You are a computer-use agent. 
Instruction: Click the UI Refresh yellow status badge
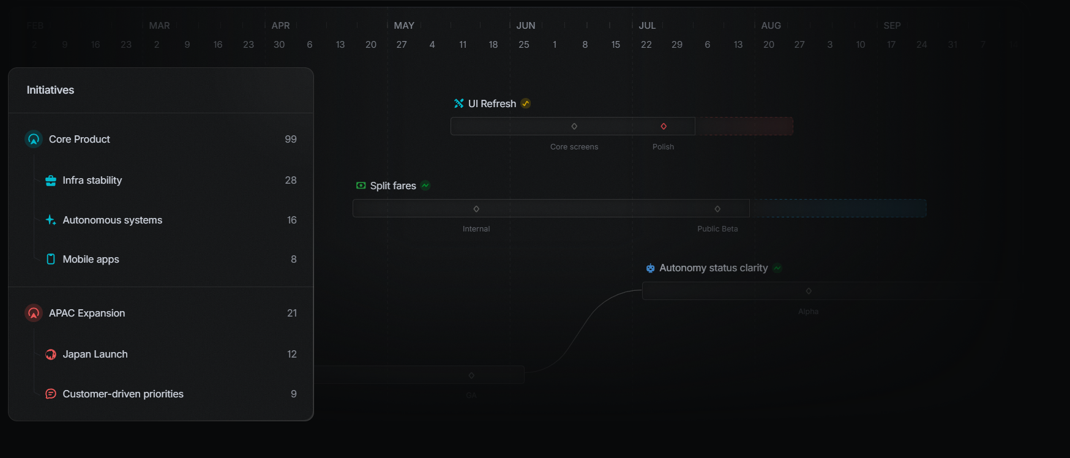[x=526, y=103]
